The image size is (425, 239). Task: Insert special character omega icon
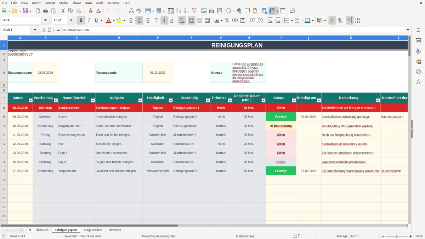tap(228, 11)
